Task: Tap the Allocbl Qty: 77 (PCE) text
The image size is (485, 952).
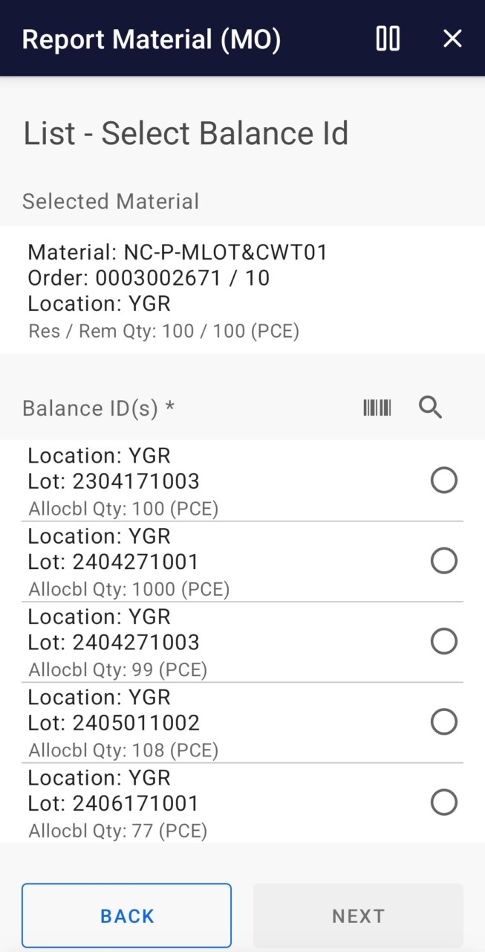Action: [x=117, y=831]
